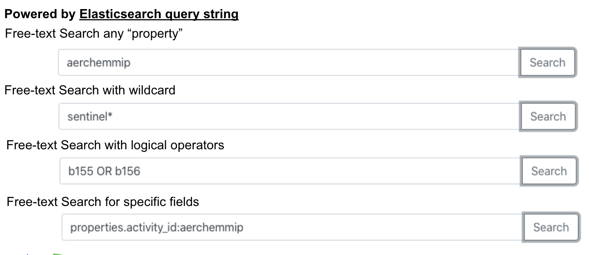
Task: Submit the wildcard search
Action: click(548, 117)
